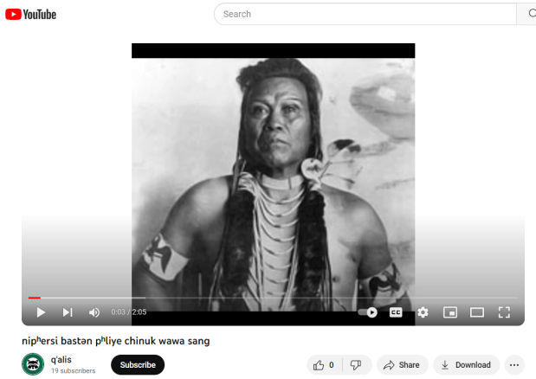
Task: Skip to the next video
Action: click(68, 312)
